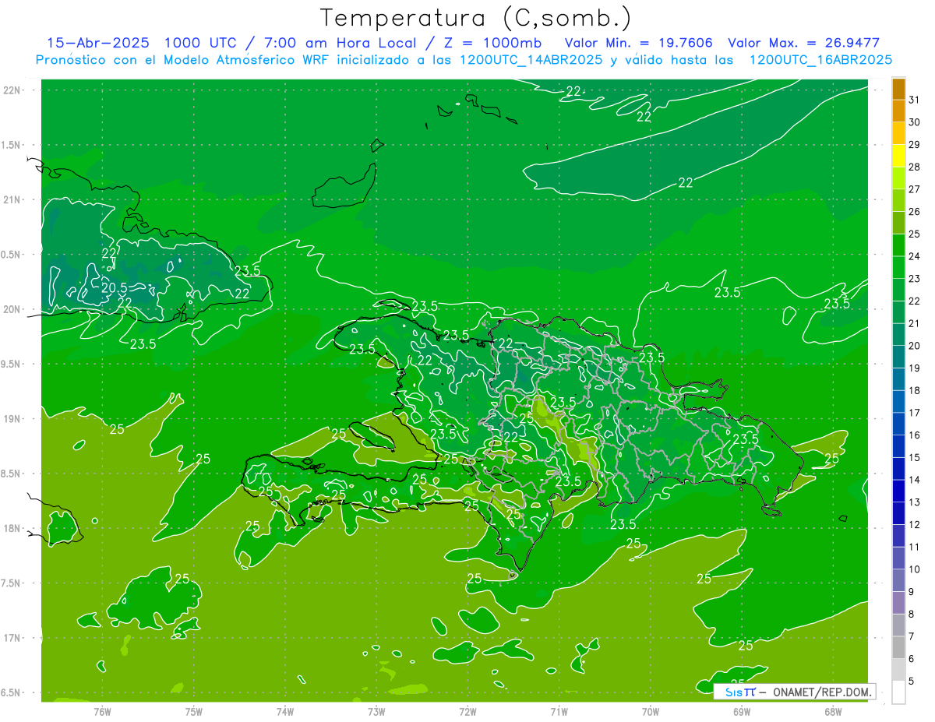Click the '15' value on the color scale
The width and height of the screenshot is (935, 722).
(915, 457)
